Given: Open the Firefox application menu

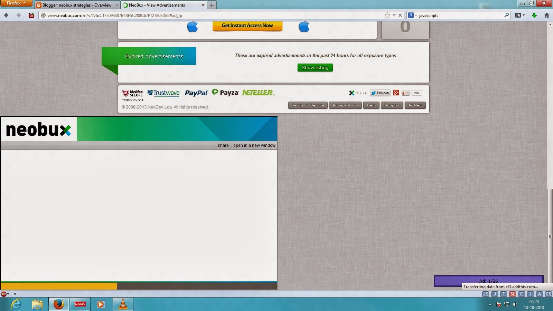Looking at the screenshot, I should click(x=16, y=3).
